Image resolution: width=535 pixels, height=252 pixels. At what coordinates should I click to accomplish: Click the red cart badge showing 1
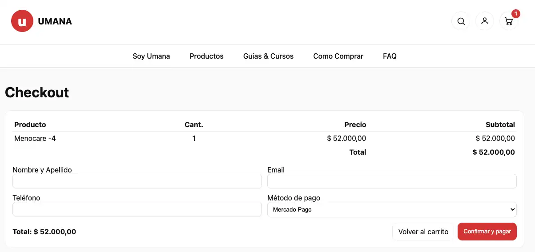(515, 14)
